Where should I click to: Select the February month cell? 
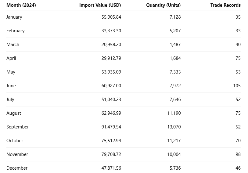coord(16,31)
